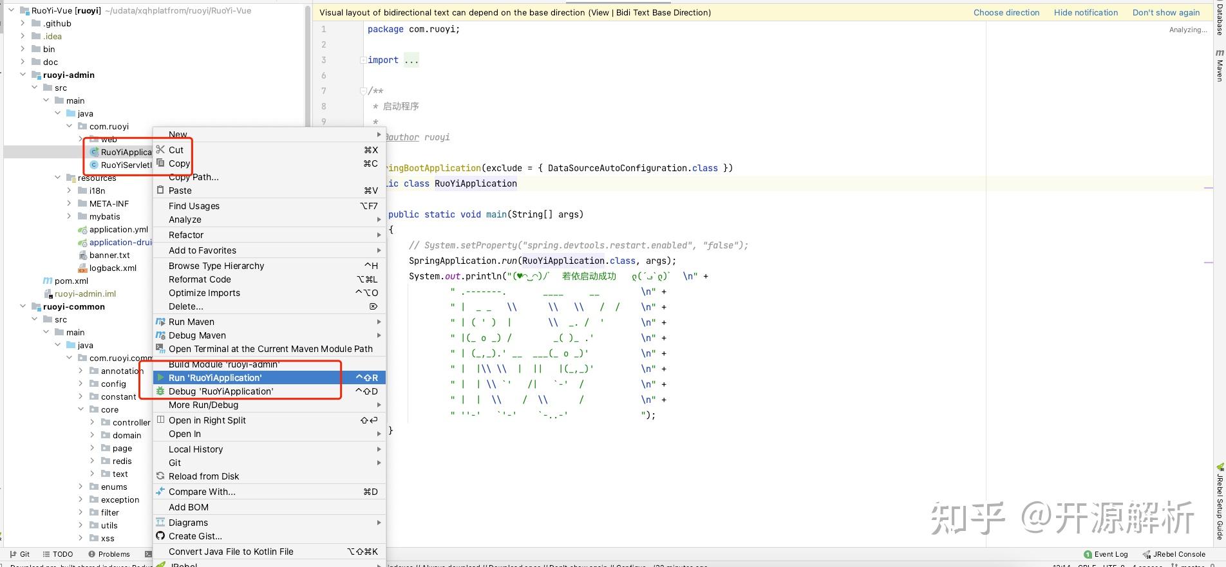This screenshot has height=567, width=1226.
Task: Collapse the ruoyi-common module node
Action: point(23,306)
